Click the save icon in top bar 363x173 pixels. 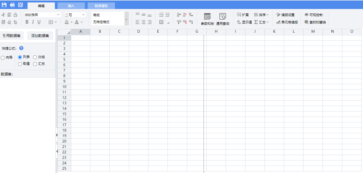pos(4,5)
